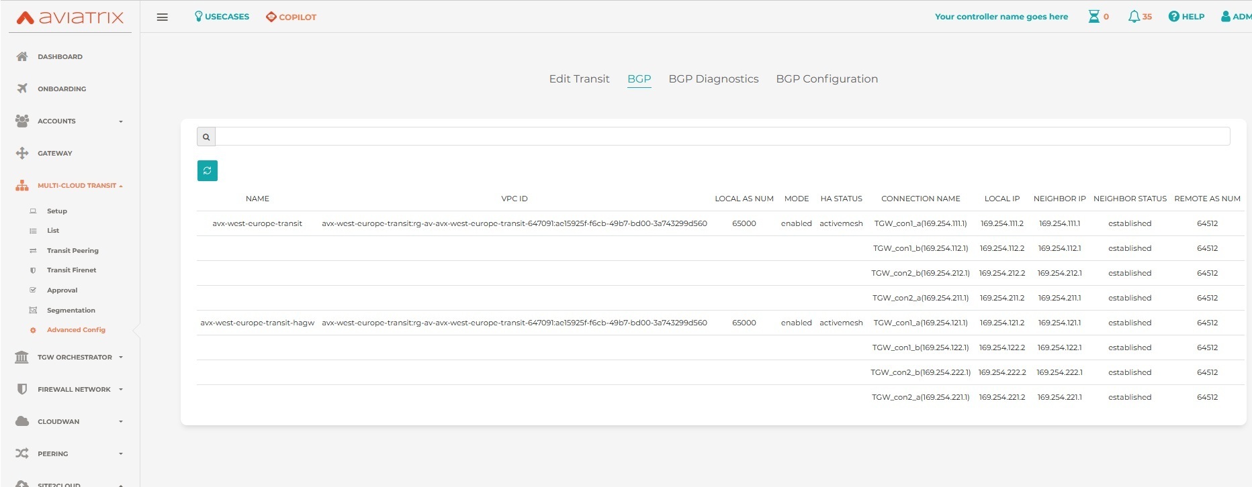The image size is (1252, 487).
Task: Open notifications bell showing 35
Action: pyautogui.click(x=1140, y=16)
